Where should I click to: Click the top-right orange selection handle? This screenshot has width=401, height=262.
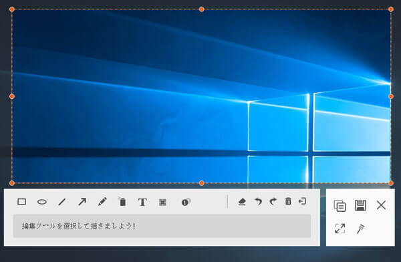(391, 9)
